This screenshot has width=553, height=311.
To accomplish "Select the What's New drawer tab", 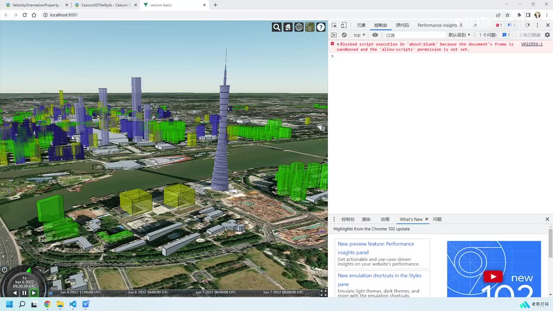I will pos(411,219).
